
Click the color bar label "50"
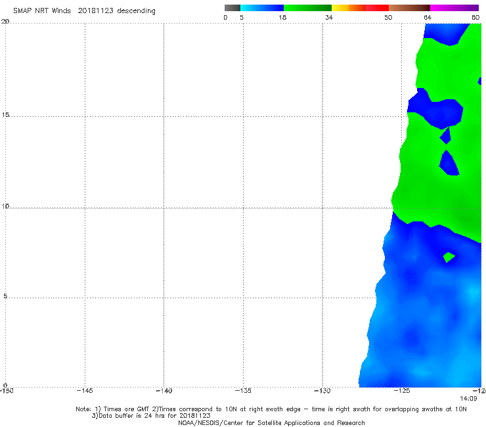tap(388, 18)
